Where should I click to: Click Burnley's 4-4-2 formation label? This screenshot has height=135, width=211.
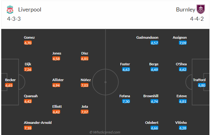197,19
